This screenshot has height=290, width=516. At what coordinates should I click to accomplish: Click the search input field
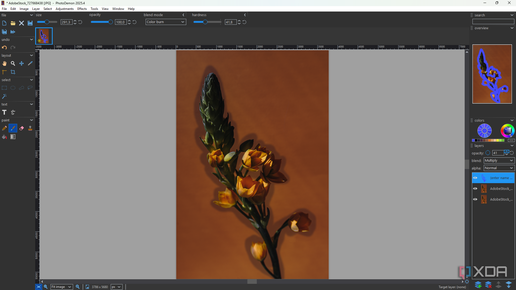pos(493,22)
